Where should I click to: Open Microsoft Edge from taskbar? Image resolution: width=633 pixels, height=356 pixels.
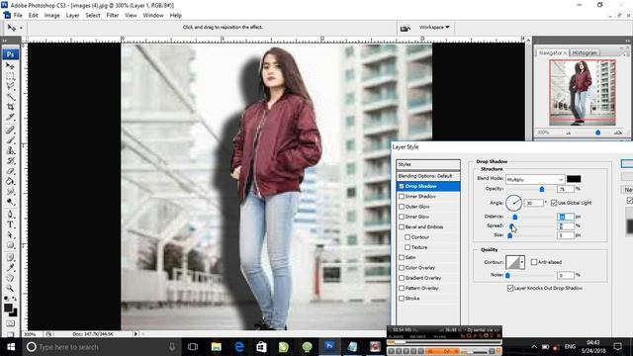coord(239,347)
